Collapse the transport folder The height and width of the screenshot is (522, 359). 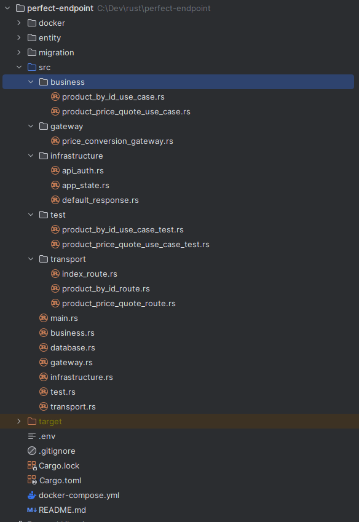[31, 259]
